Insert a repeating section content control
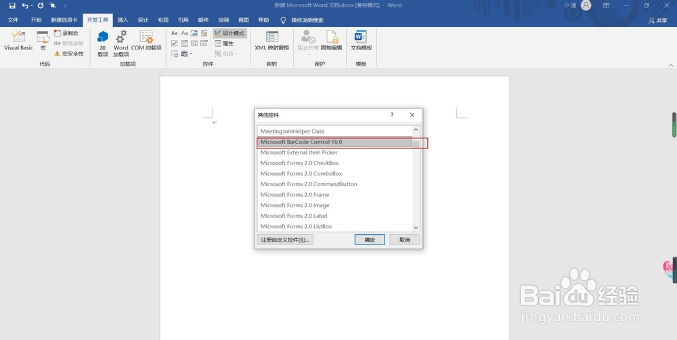Screen dimensions: 677x340 [175, 54]
